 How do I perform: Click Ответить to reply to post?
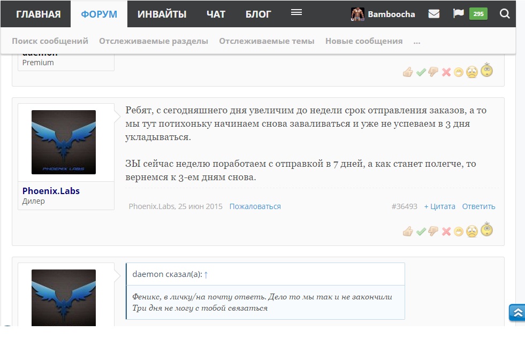point(478,206)
